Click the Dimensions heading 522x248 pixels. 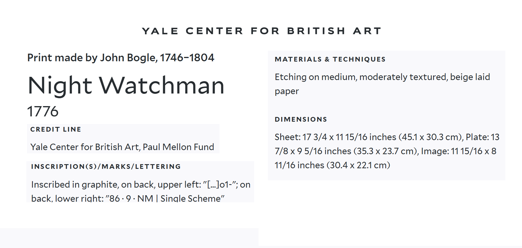pos(301,119)
